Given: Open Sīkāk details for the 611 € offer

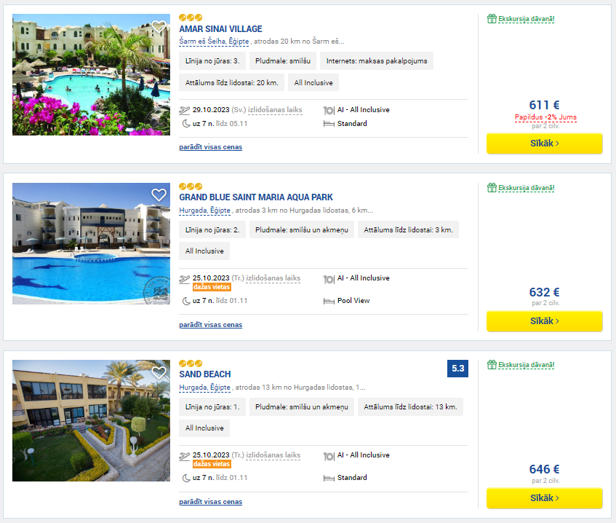Looking at the screenshot, I should point(544,143).
